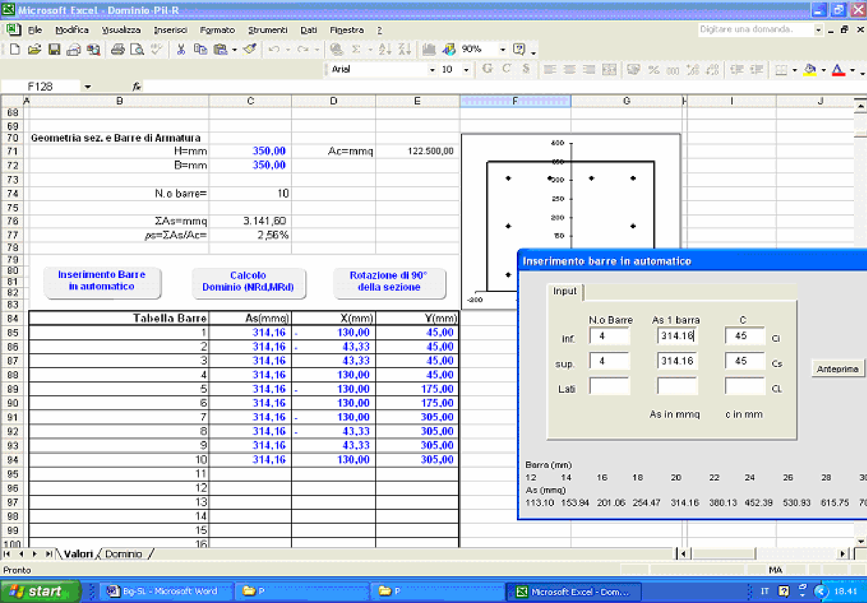This screenshot has width=867, height=603.
Task: Apply the red Font Color swatch
Action: click(x=838, y=70)
